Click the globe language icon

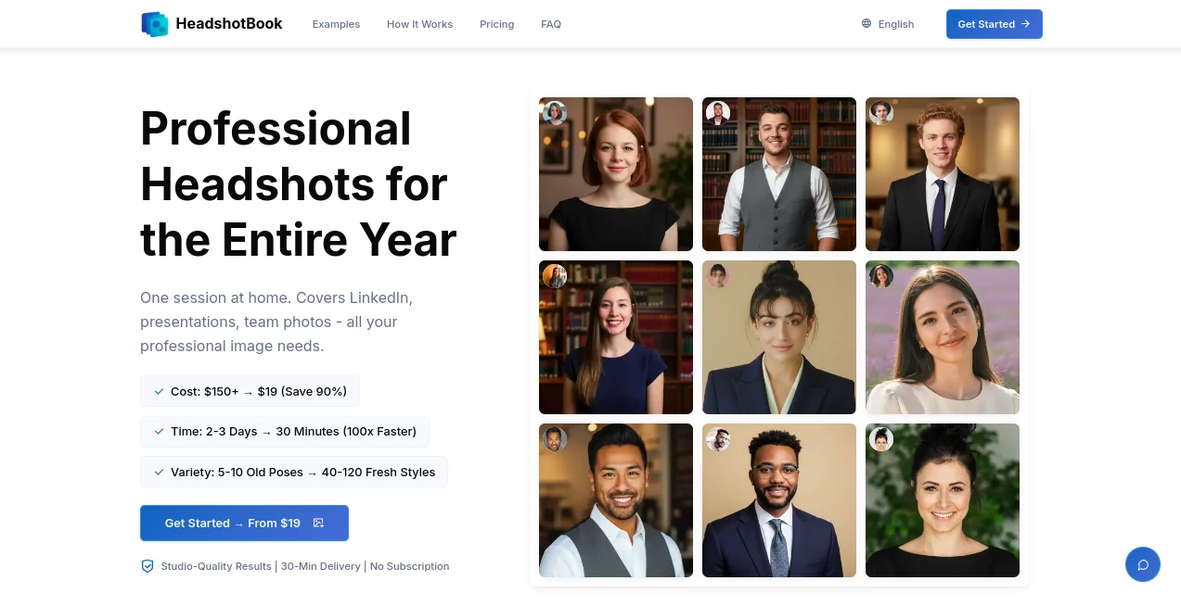click(866, 23)
